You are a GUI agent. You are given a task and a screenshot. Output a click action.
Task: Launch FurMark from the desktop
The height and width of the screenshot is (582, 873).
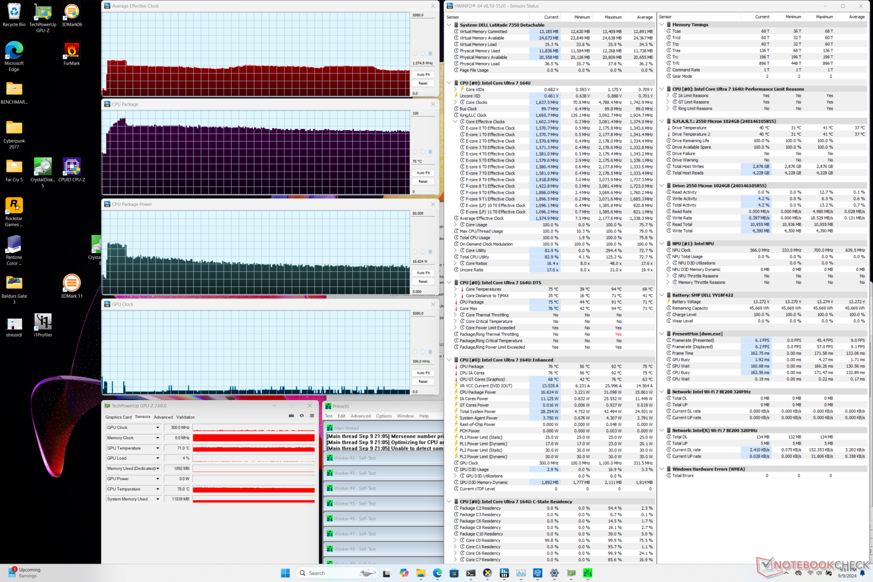[71, 54]
